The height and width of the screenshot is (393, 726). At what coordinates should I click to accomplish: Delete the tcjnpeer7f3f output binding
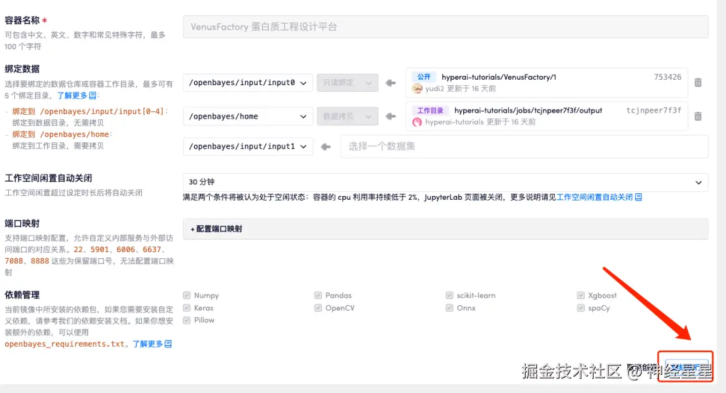pos(698,115)
